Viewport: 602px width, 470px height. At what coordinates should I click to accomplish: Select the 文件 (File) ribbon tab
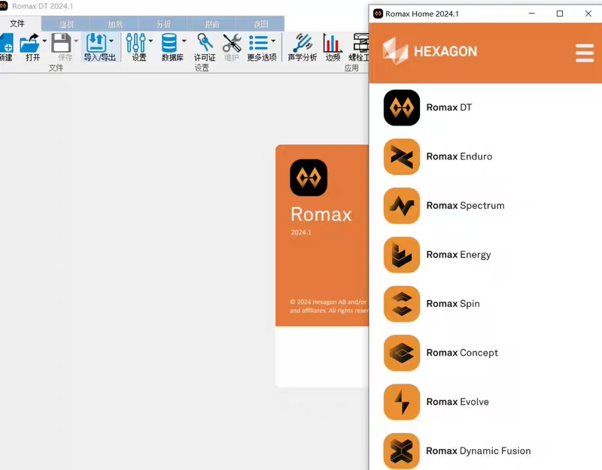[17, 24]
